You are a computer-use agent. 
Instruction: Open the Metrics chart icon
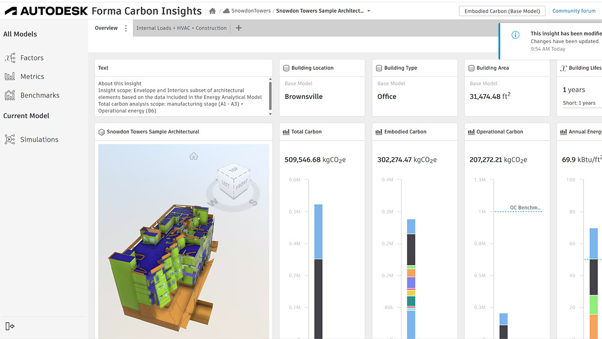point(10,77)
